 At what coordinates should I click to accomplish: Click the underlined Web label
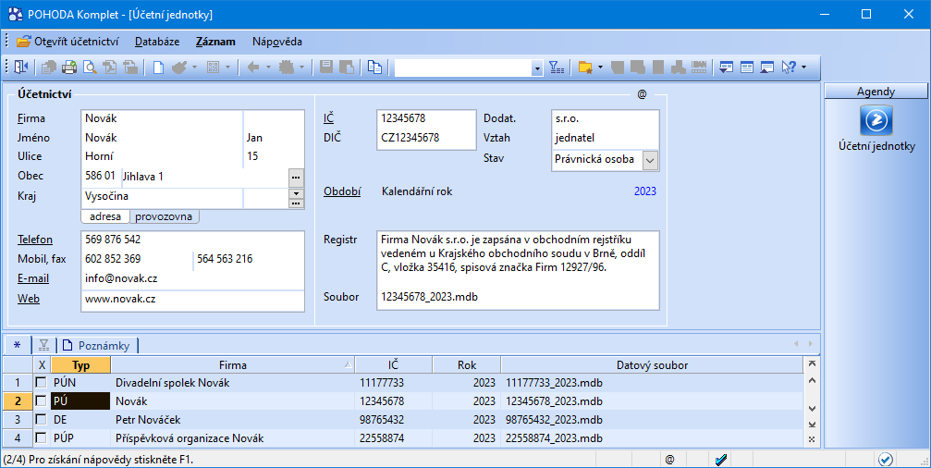click(x=29, y=299)
